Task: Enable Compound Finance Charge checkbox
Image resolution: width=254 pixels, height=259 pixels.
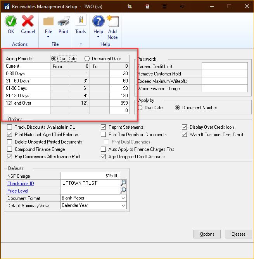Action: click(x=10, y=149)
